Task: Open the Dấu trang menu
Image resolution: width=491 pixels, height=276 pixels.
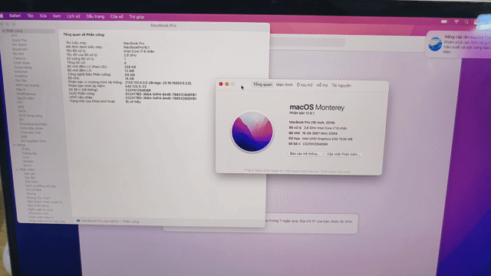Action: coord(95,17)
